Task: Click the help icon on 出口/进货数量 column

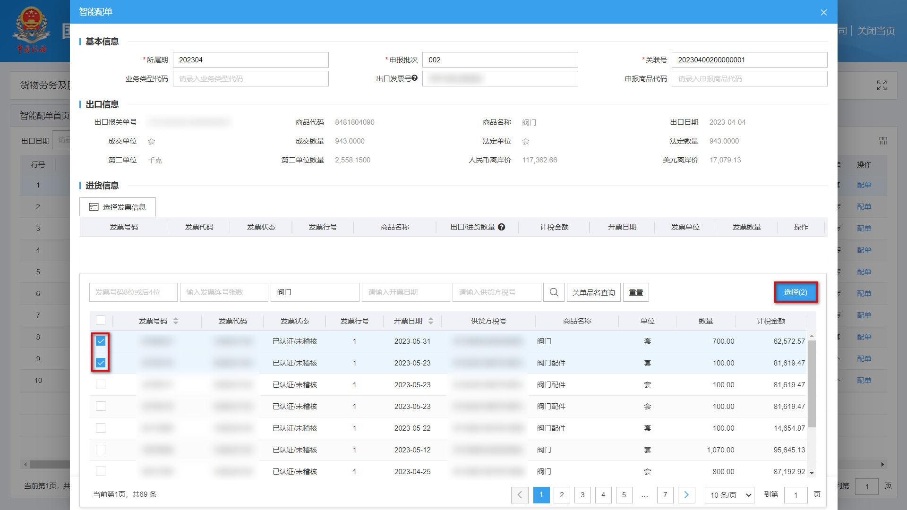Action: (x=502, y=227)
